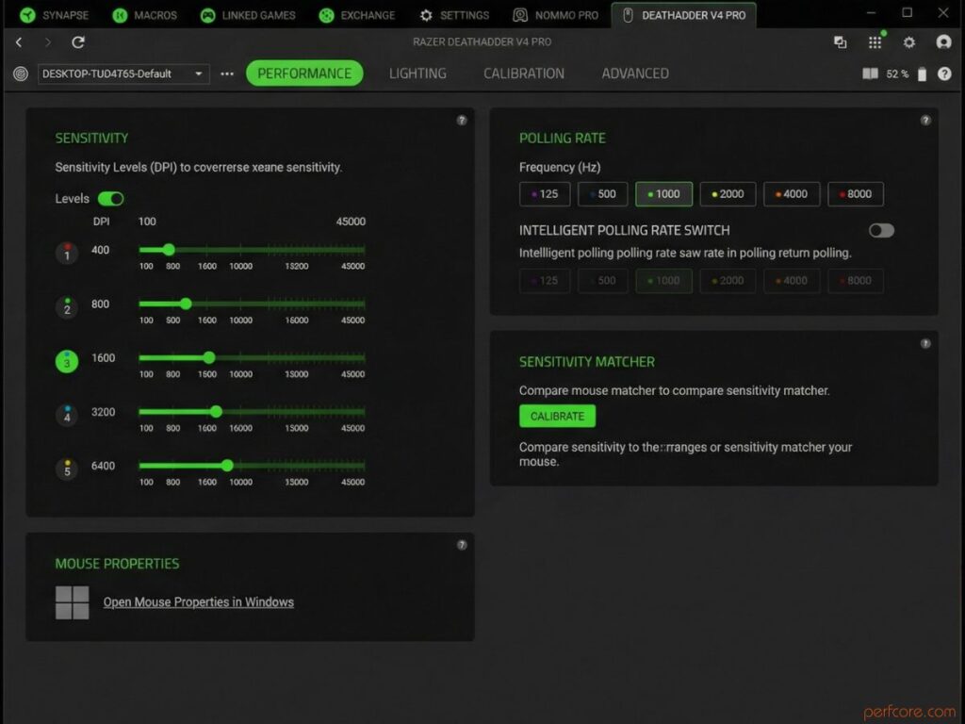Viewport: 965px width, 724px height.
Task: Click the help icon in Sensitivity Matcher panel
Action: [x=925, y=343]
